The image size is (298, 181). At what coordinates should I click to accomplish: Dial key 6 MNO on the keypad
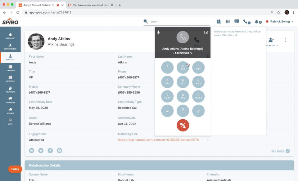point(198,82)
